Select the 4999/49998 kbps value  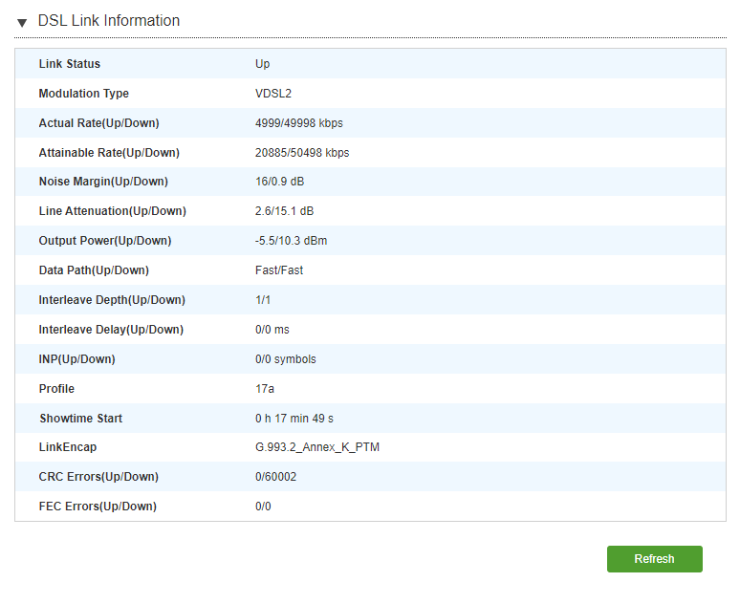298,123
